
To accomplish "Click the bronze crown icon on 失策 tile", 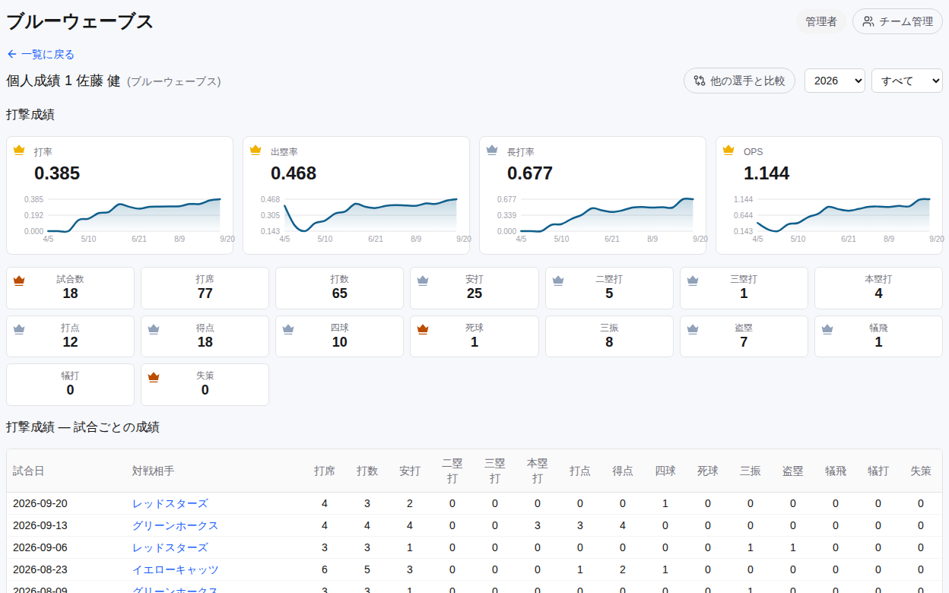I will (154, 376).
